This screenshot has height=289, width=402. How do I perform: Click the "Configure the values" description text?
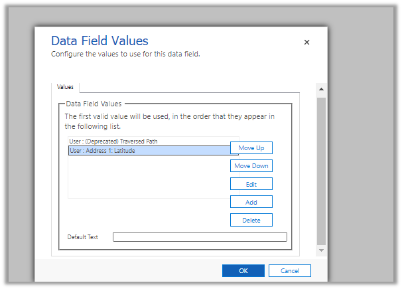point(125,54)
